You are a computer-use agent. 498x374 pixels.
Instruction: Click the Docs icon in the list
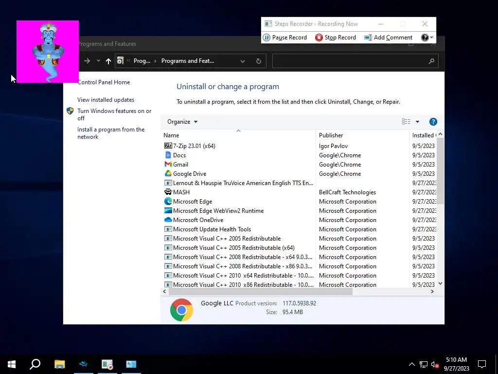(168, 155)
